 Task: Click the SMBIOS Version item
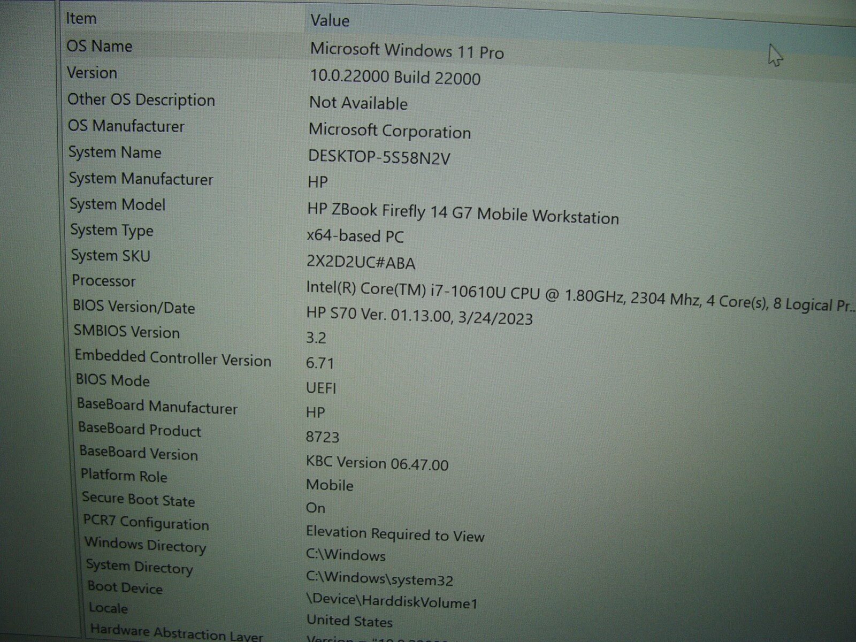(127, 332)
